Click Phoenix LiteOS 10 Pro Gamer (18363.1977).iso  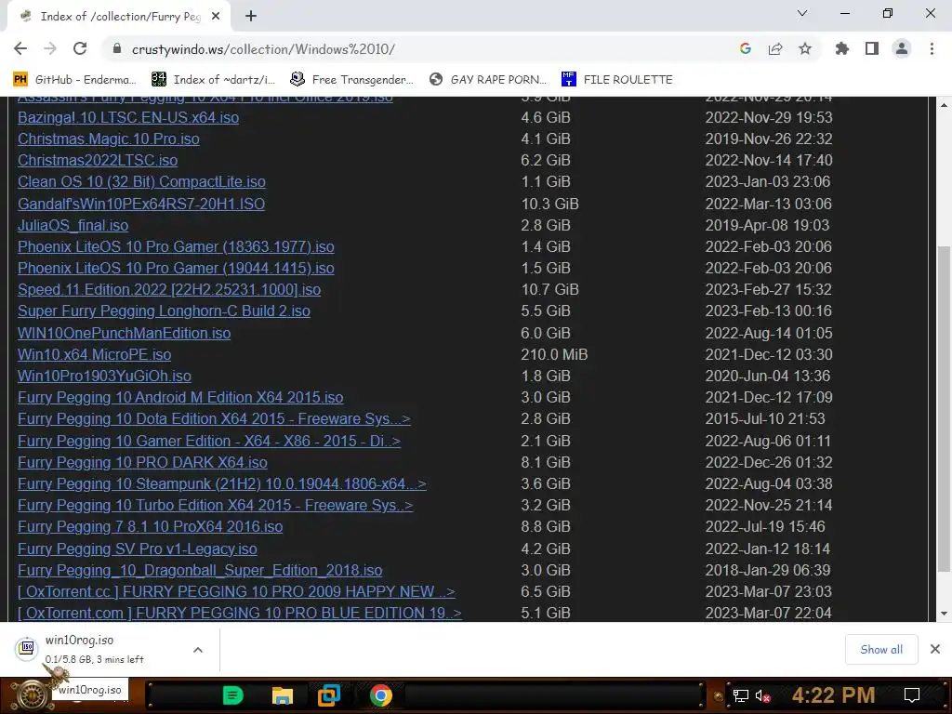pyautogui.click(x=176, y=246)
